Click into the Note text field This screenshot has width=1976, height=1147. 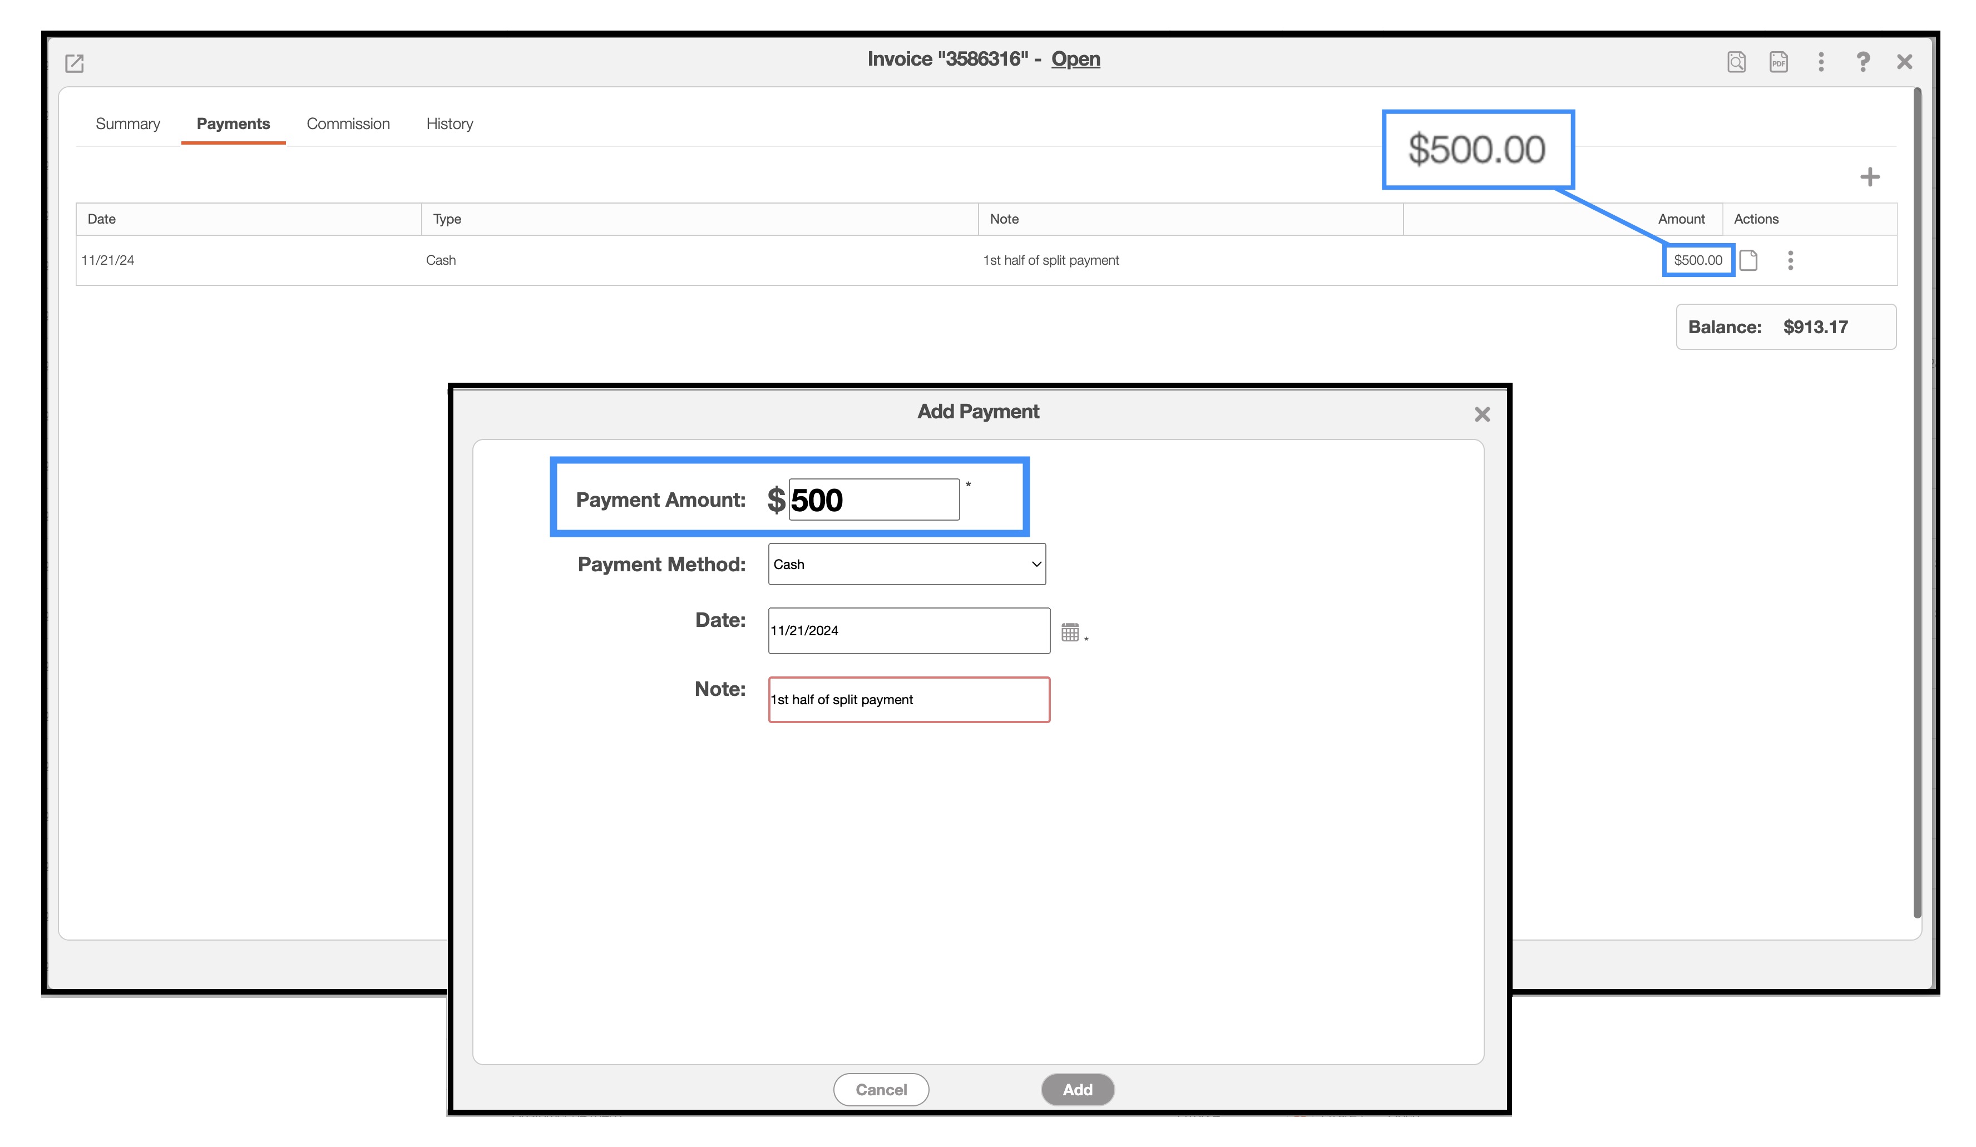(908, 699)
